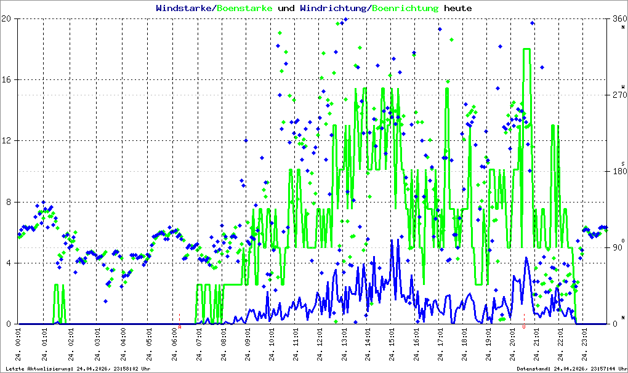The height and width of the screenshot is (373, 628).
Task: Click the W compass letter above 270
Action: coord(623,87)
